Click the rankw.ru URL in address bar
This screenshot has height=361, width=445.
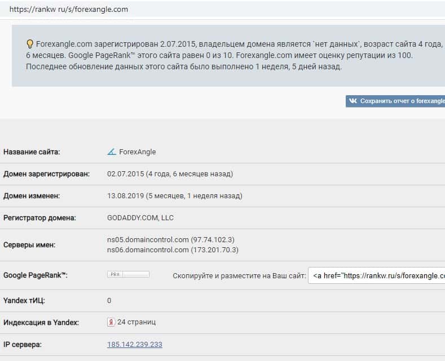pyautogui.click(x=69, y=10)
